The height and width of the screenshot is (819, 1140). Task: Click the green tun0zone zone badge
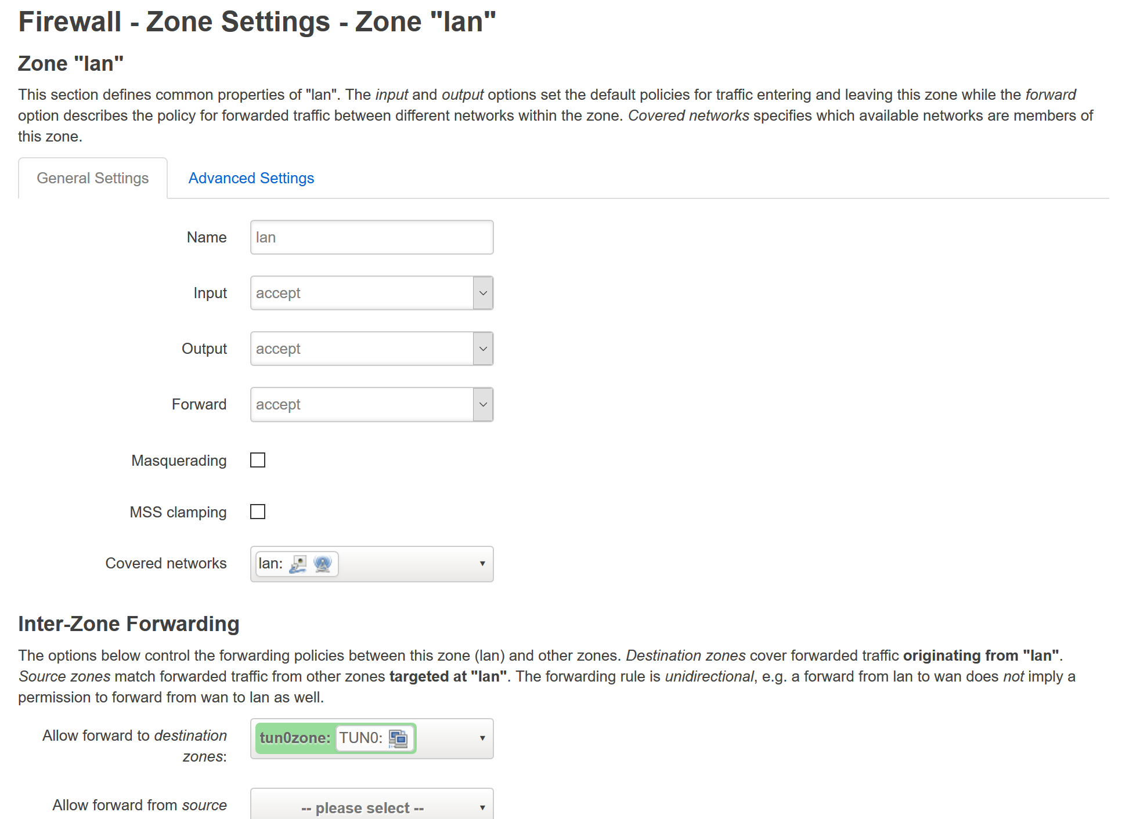click(x=294, y=738)
